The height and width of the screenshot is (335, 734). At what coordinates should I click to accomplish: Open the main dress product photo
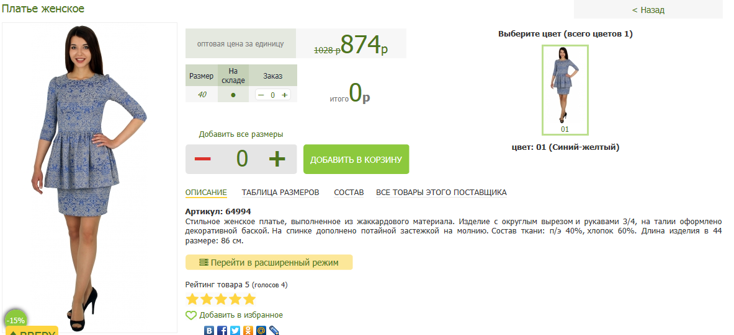click(89, 178)
